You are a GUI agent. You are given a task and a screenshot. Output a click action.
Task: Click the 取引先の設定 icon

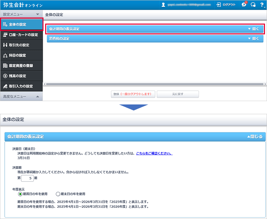click(5, 45)
